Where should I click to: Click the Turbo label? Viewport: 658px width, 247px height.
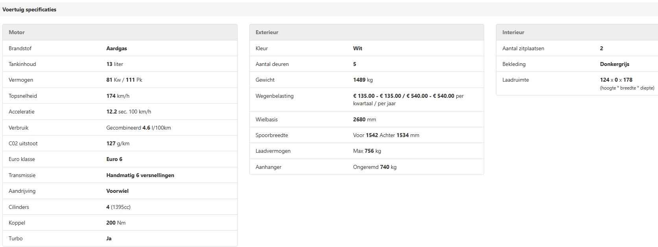tap(16, 238)
